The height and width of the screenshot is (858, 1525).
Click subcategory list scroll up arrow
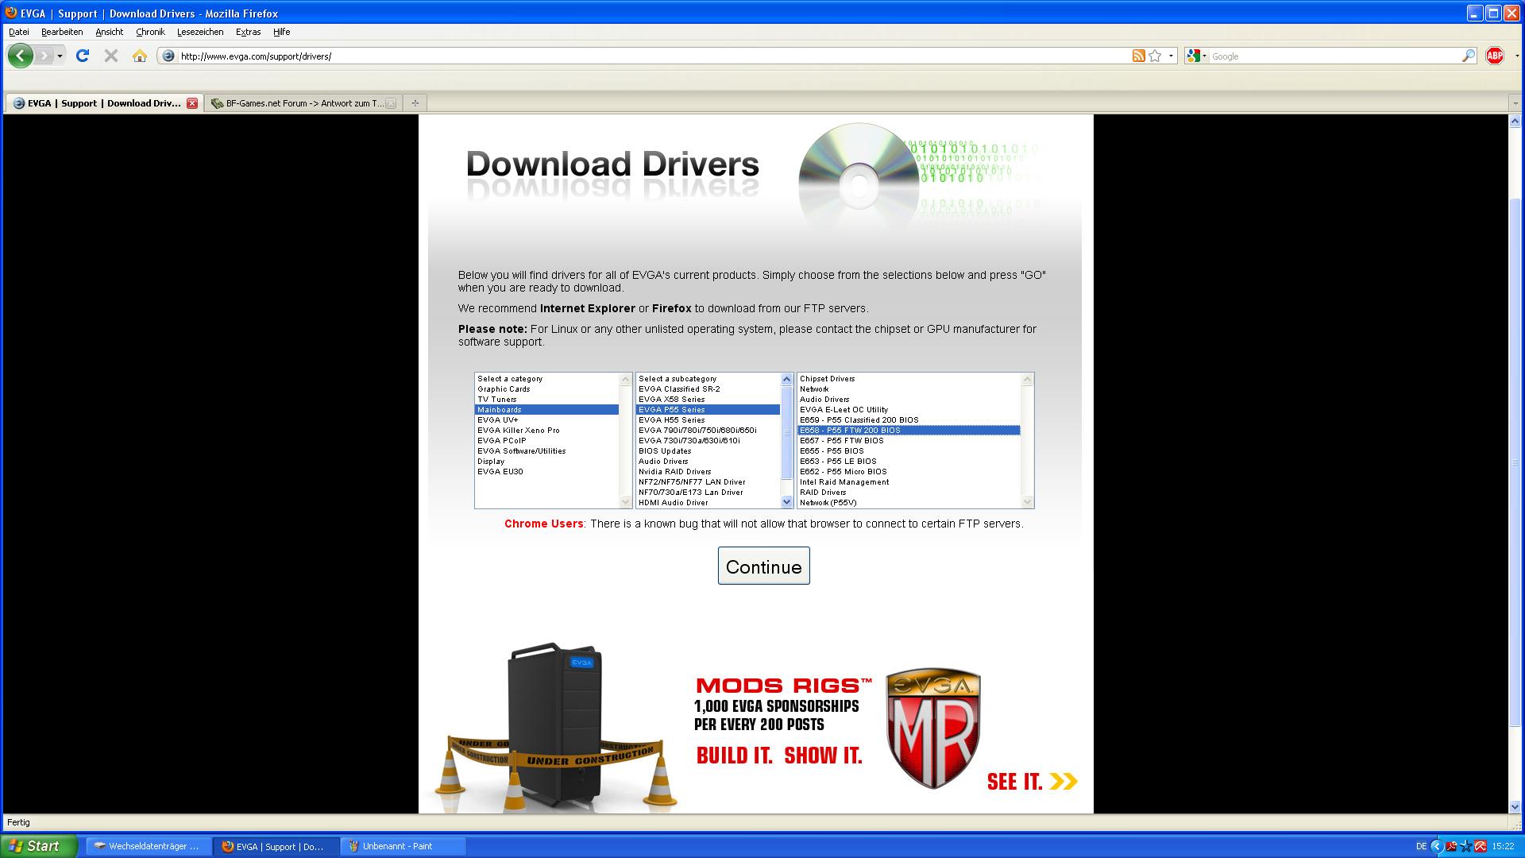tap(787, 379)
